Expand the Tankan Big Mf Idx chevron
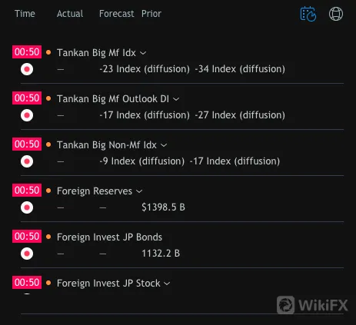Image resolution: width=356 pixels, height=325 pixels. [143, 53]
